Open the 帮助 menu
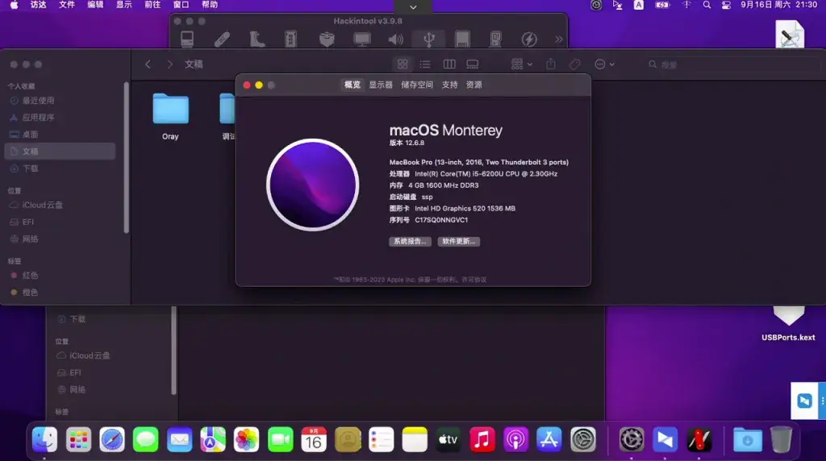The width and height of the screenshot is (826, 461). (x=210, y=5)
